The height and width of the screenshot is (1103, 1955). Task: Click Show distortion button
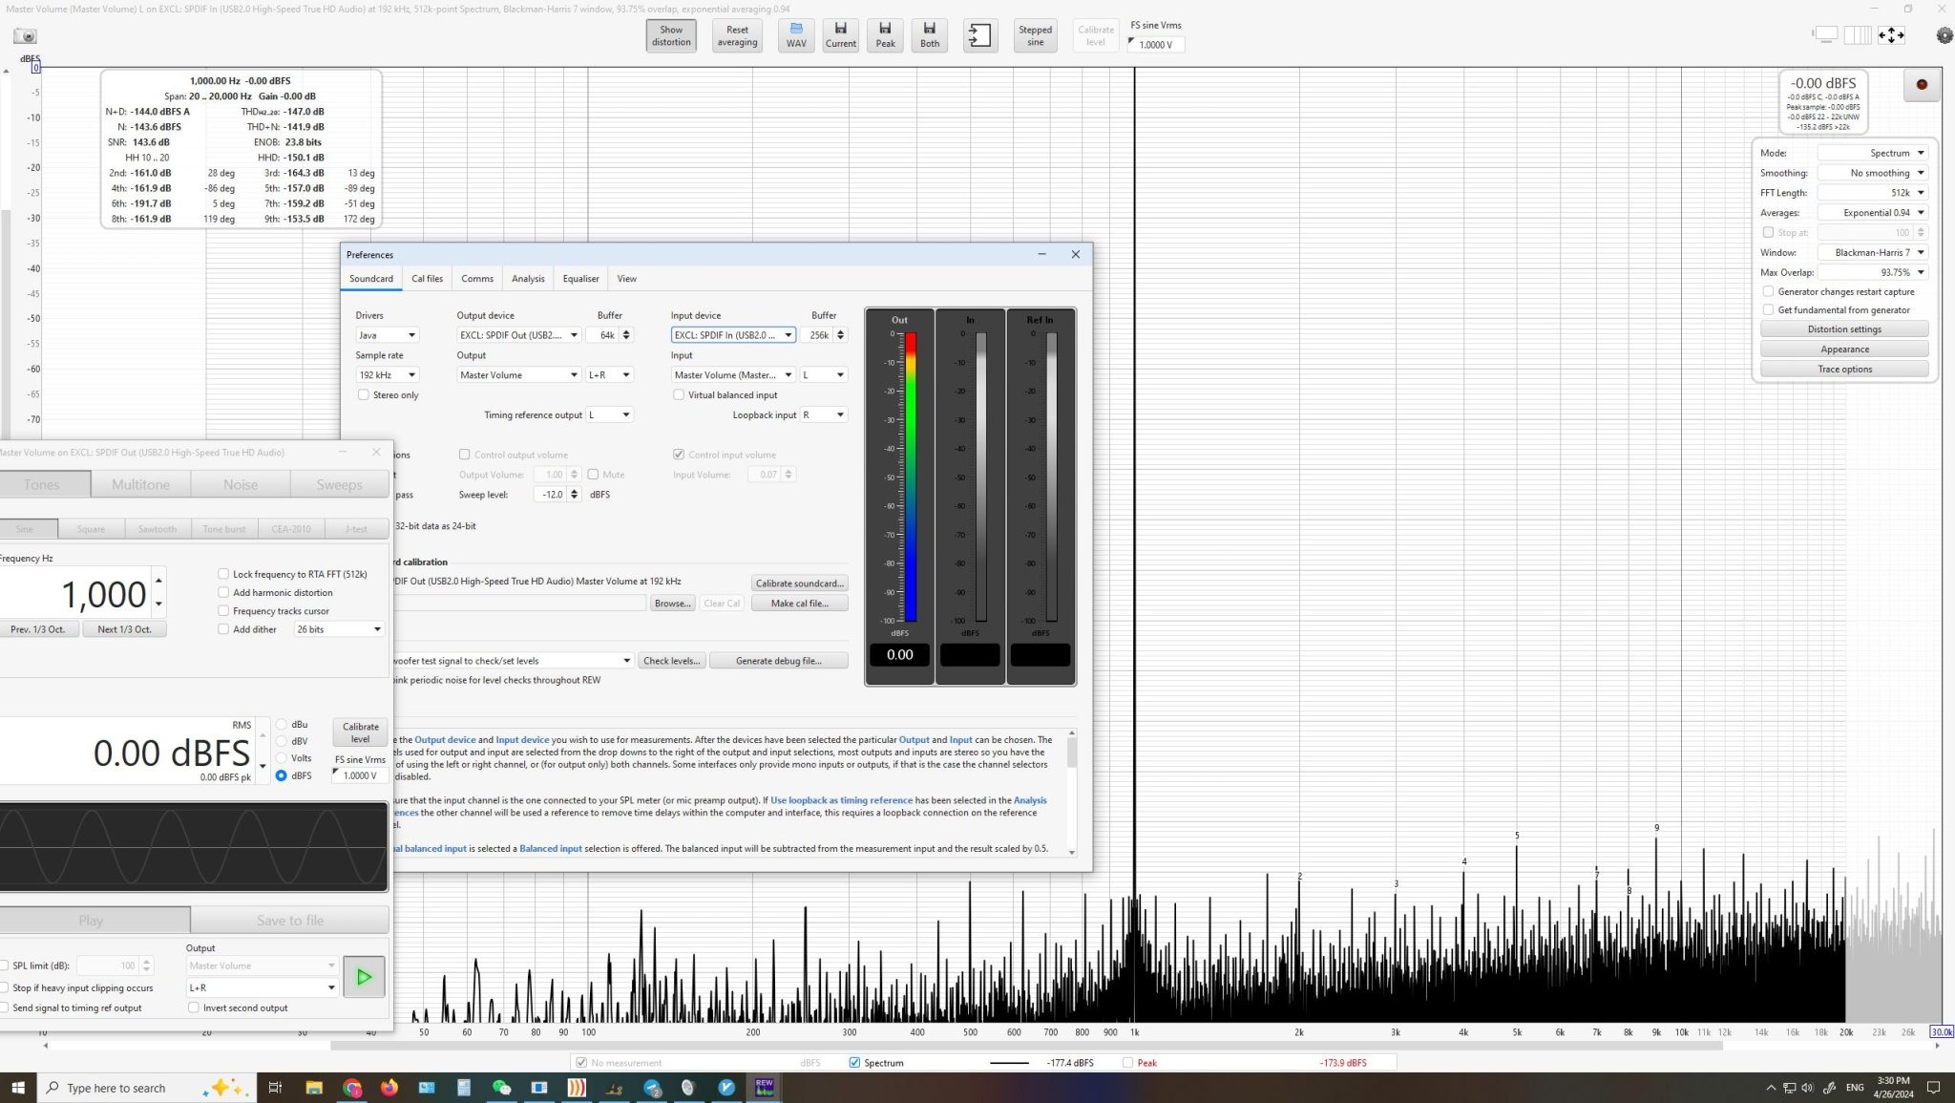(x=671, y=35)
